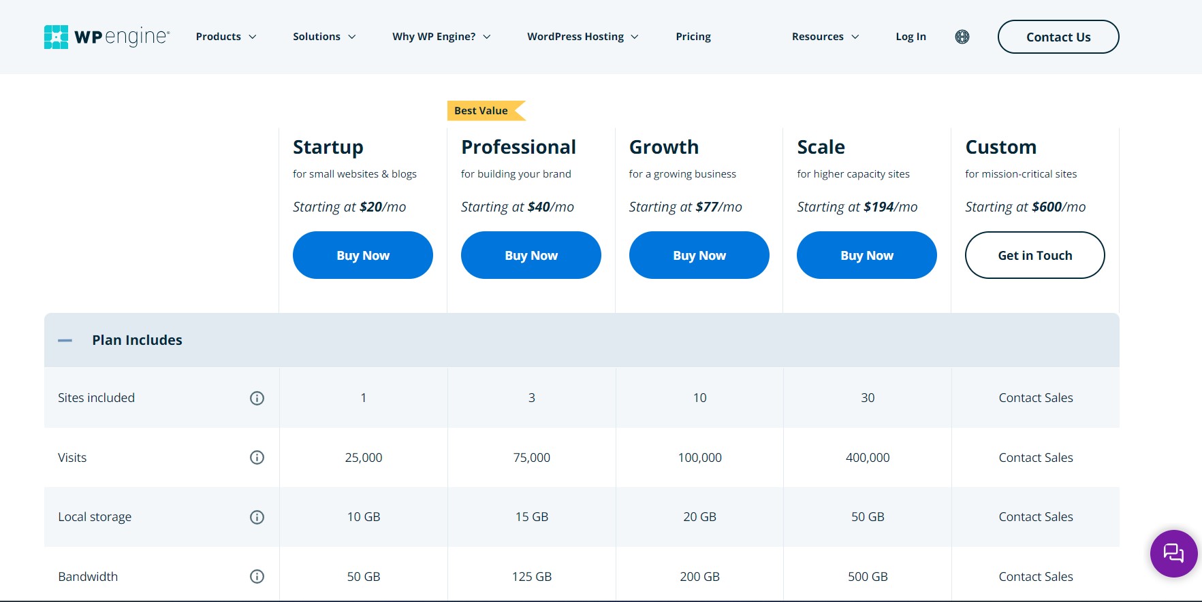Click the 500 GB bandwidth cell
Screen dimensions: 1202x602
coord(868,577)
